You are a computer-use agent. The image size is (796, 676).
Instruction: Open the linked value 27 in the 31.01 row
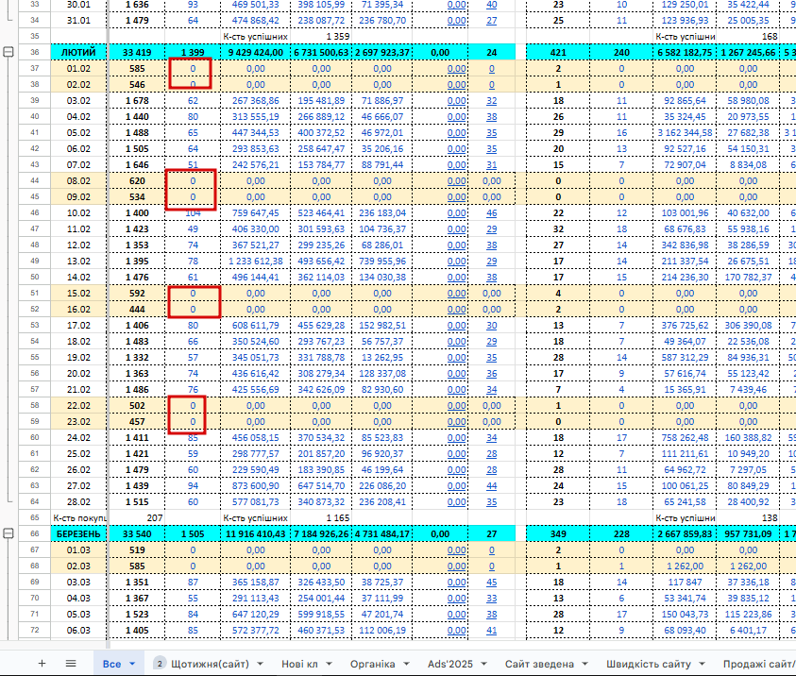pyautogui.click(x=491, y=21)
